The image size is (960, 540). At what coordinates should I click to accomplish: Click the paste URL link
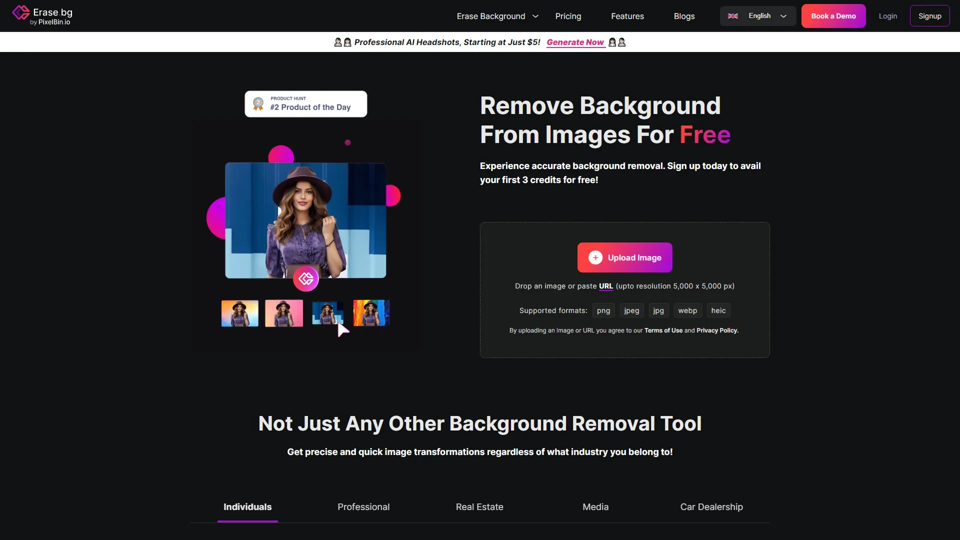(x=605, y=286)
